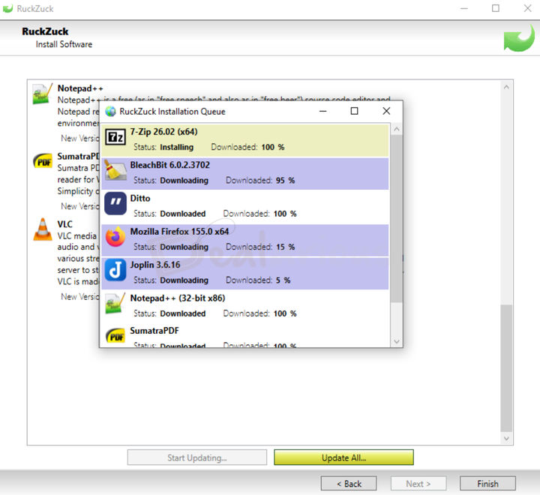540x495 pixels.
Task: Minimize the Installation Queue window
Action: tap(322, 111)
